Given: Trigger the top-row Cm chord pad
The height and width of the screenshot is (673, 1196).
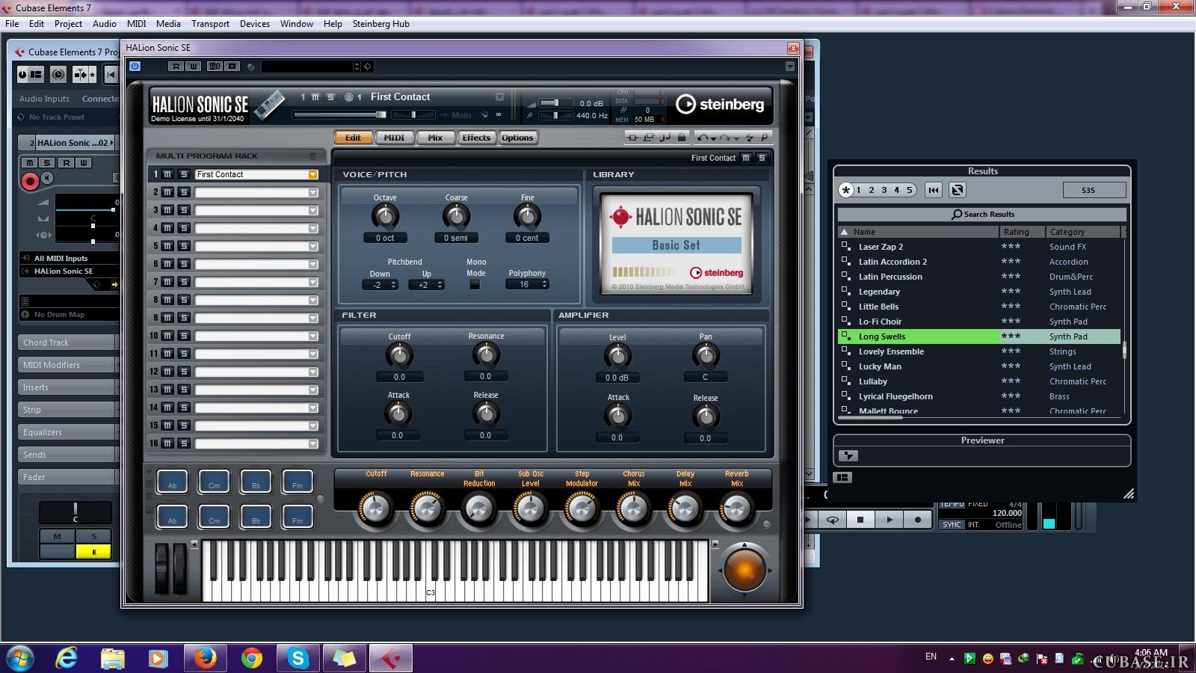Looking at the screenshot, I should (x=214, y=482).
